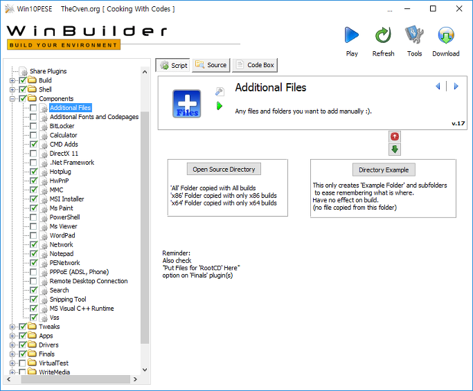Check the .Net Framework checkbox
Viewport: 473px width, 391px height.
coord(33,163)
